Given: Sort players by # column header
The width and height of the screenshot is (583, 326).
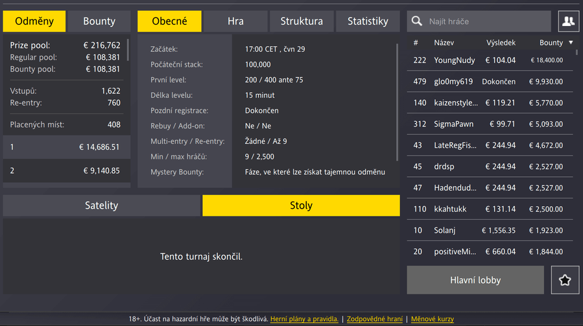Looking at the screenshot, I should click(416, 43).
